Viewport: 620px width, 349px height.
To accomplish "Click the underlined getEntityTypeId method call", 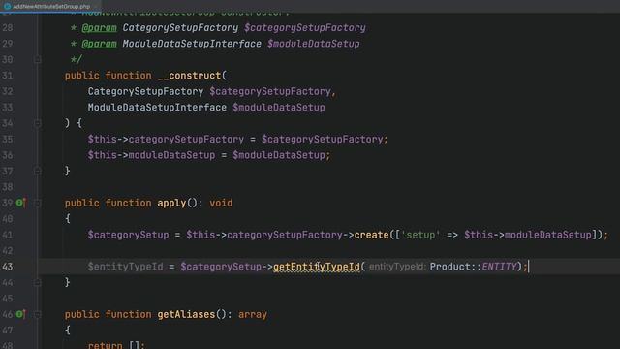I will 317,267.
